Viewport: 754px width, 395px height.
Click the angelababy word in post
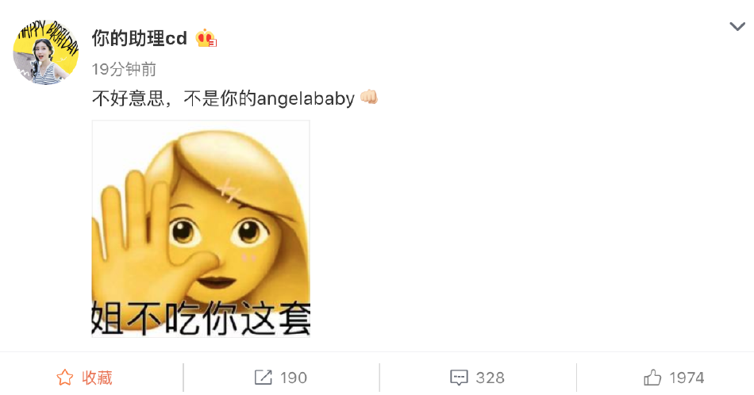point(306,98)
